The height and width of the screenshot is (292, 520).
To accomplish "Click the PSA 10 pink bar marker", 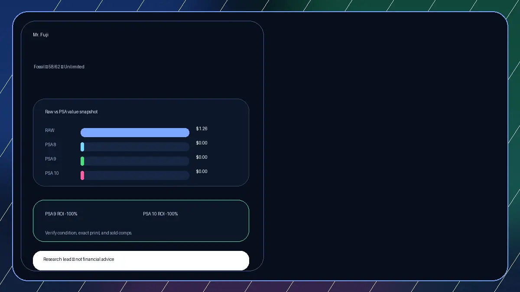I will click(x=82, y=175).
